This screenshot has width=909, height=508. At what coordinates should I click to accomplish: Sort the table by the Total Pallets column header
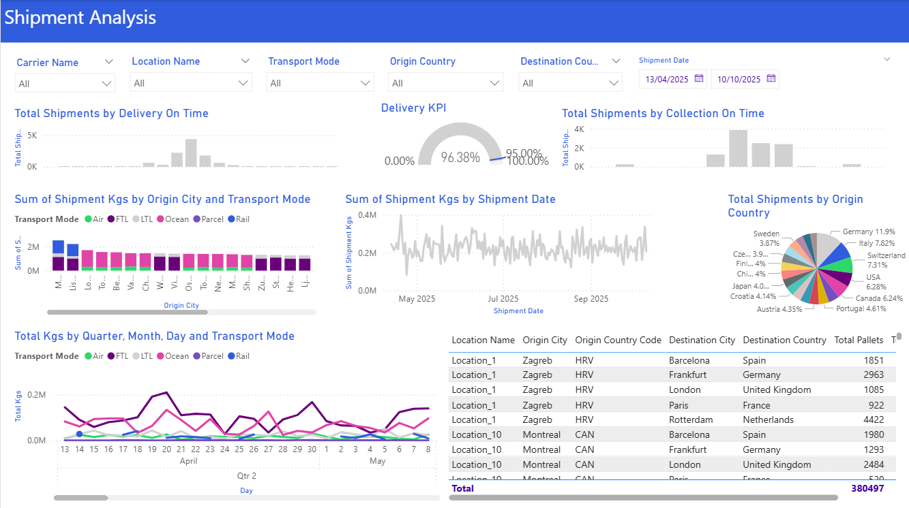[859, 340]
